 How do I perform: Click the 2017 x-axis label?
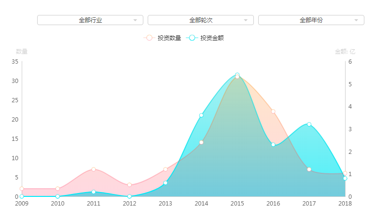click(309, 204)
